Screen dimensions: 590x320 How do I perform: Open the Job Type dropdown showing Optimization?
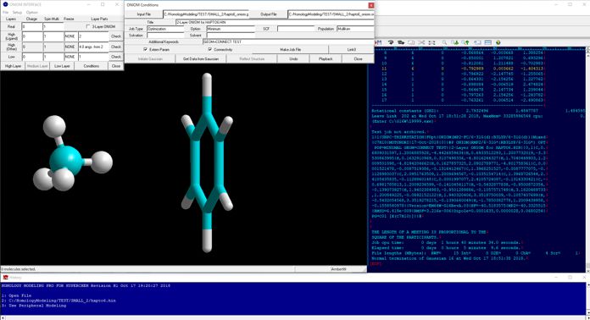tap(165, 29)
